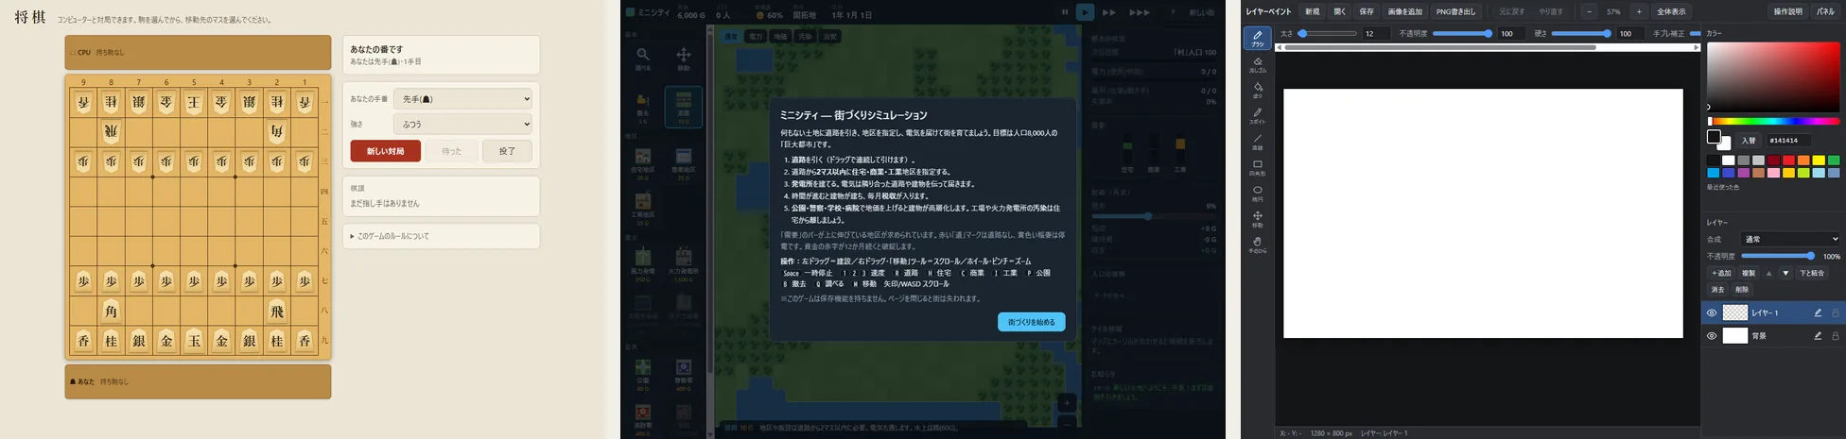1846x439 pixels.
Task: Hide レイヤー 1 with its eye icon
Action: (1711, 312)
